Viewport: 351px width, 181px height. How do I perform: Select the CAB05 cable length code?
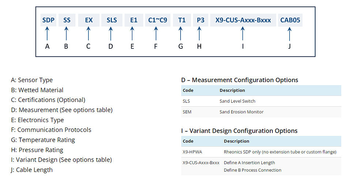(290, 20)
